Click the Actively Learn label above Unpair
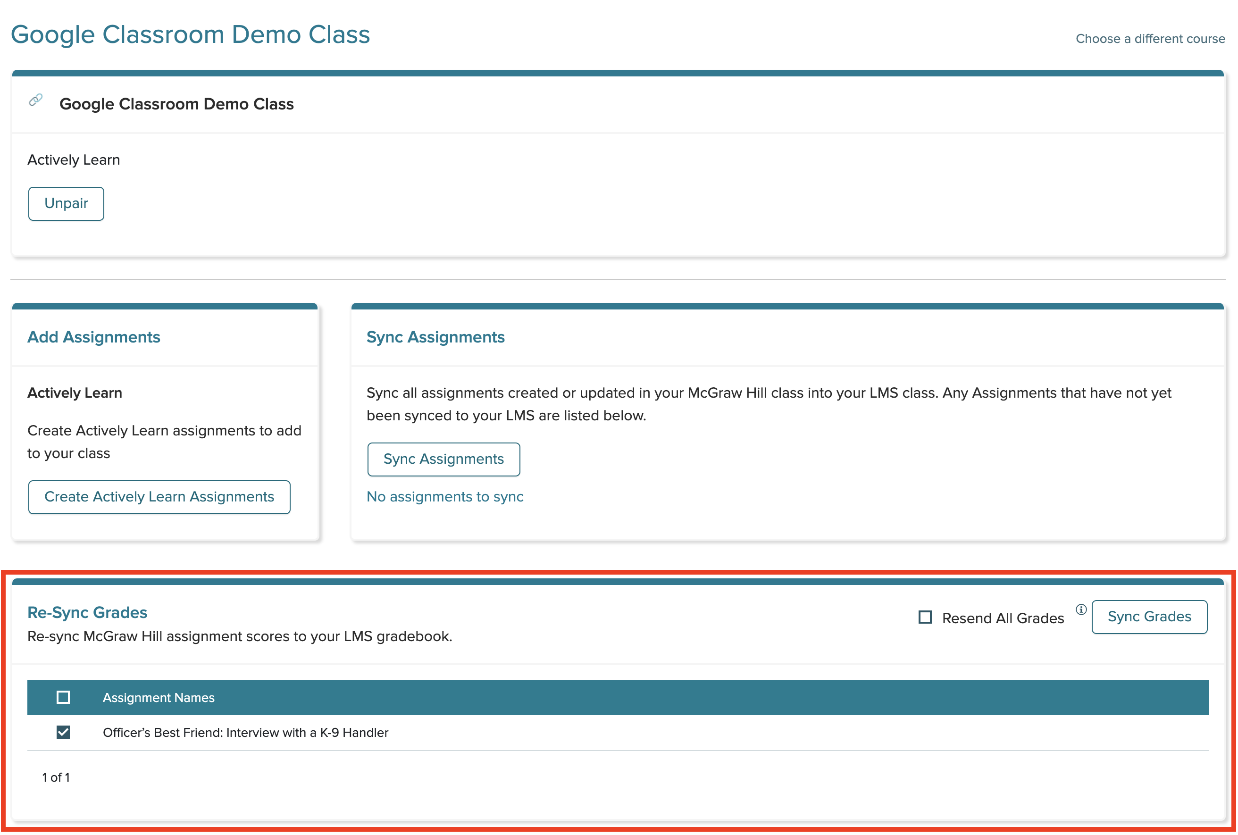 pos(74,160)
